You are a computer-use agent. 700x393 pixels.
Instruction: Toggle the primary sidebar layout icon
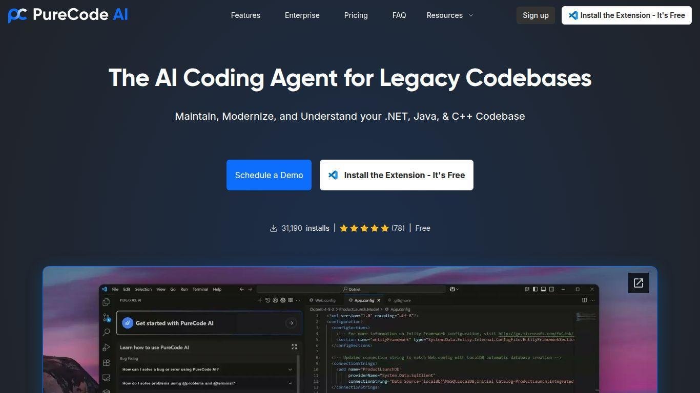click(535, 289)
